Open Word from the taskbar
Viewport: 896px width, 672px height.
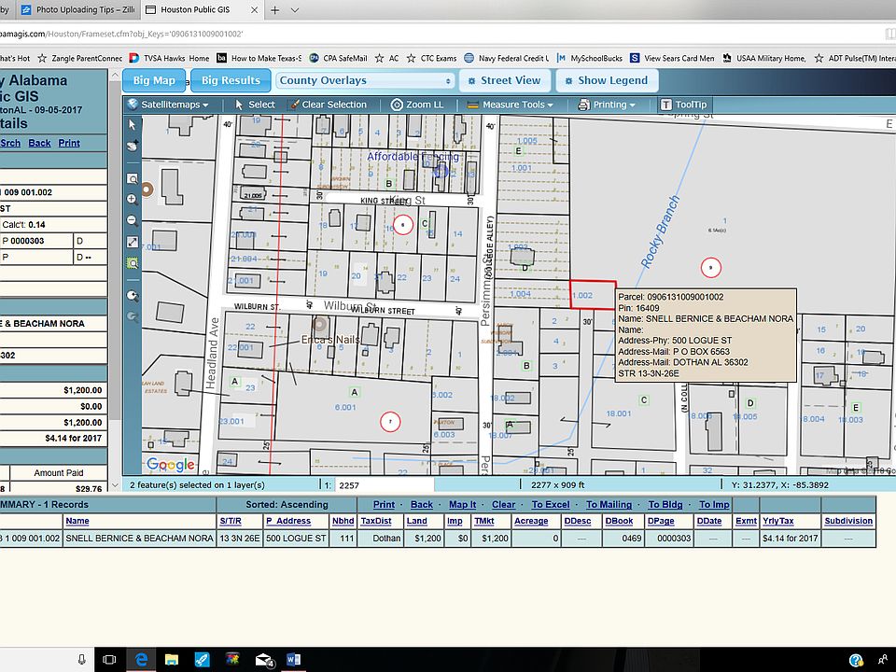(x=294, y=660)
